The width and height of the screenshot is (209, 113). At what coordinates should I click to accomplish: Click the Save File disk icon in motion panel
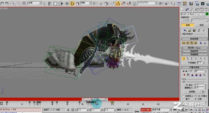[x=194, y=31]
